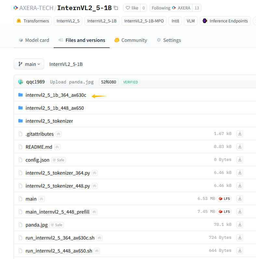Open the Community tab

[x=131, y=40]
